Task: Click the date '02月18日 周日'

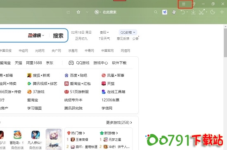Action: click(x=81, y=32)
